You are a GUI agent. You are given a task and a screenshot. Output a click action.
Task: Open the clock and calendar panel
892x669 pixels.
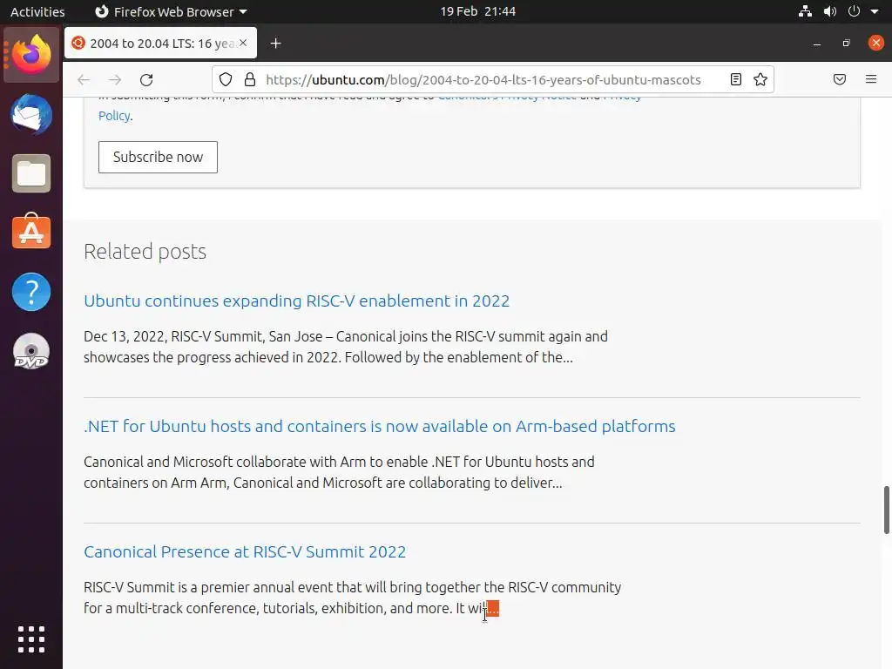click(477, 11)
